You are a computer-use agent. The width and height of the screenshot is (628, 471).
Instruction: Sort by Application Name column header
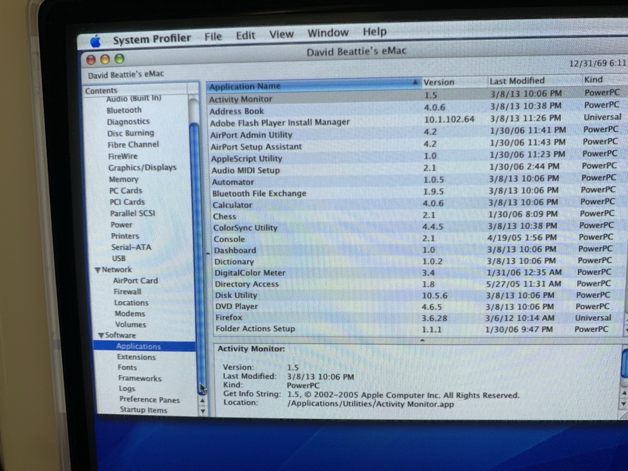point(313,84)
